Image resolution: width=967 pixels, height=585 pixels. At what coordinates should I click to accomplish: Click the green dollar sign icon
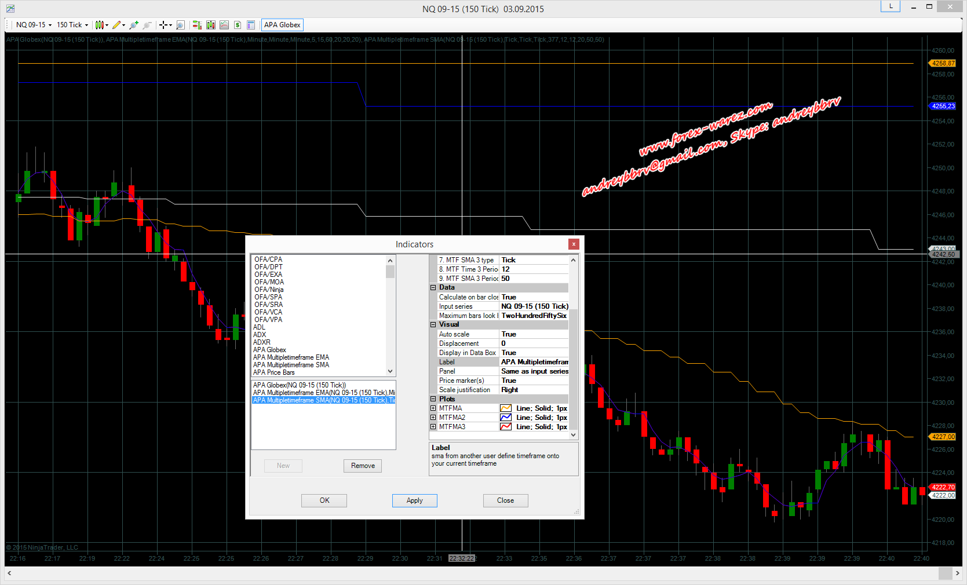click(x=238, y=25)
